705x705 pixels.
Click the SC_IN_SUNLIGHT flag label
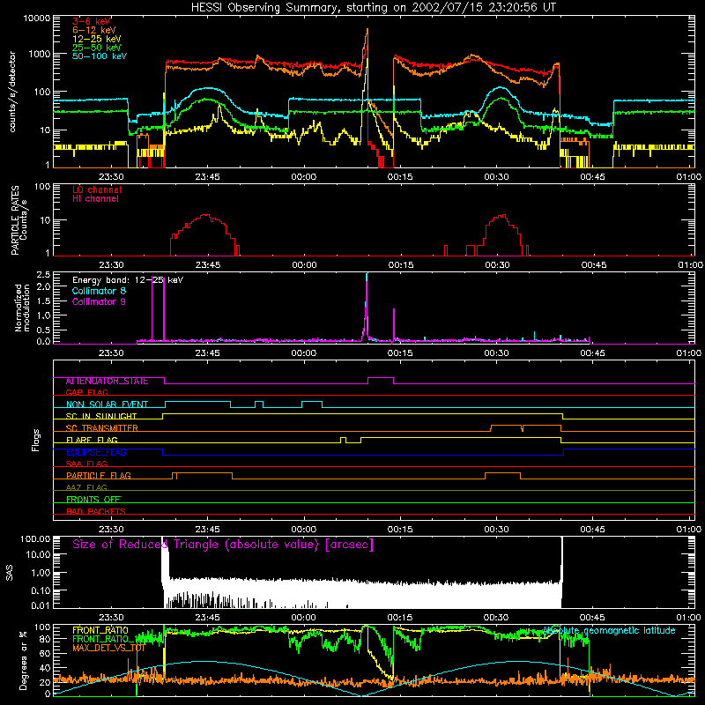(101, 416)
